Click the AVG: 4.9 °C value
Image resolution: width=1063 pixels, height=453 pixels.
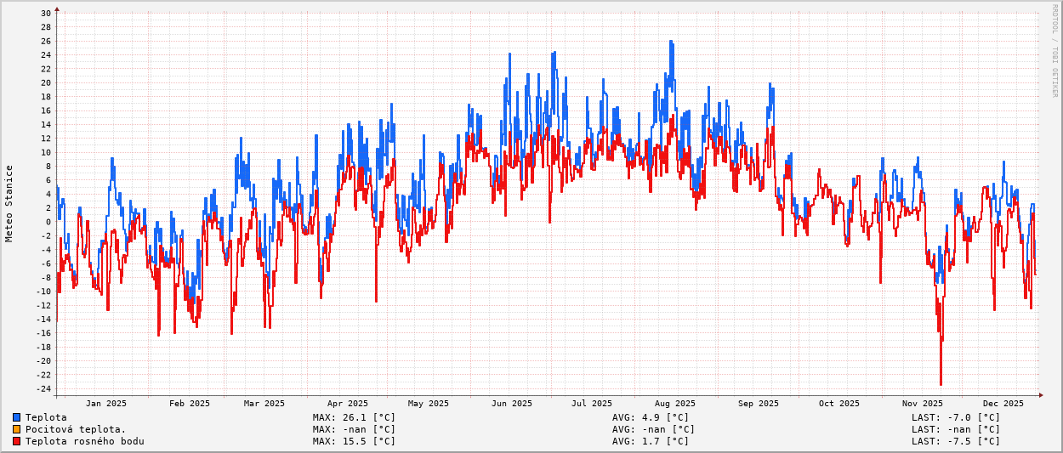651,417
